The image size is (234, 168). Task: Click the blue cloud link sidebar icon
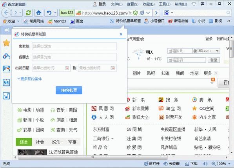6,56
